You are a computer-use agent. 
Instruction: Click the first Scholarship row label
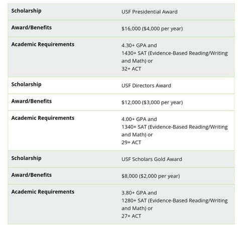[26, 11]
